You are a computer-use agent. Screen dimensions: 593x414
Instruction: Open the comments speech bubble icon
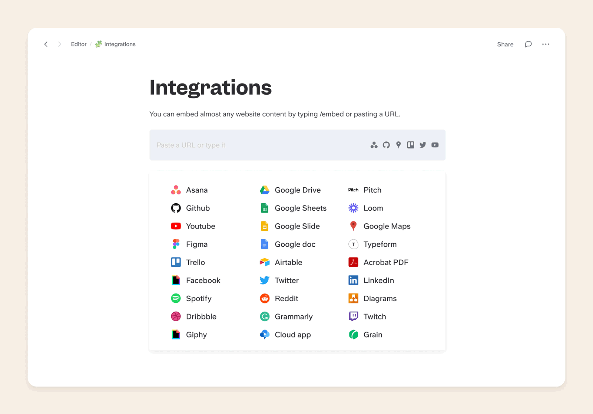[x=528, y=44]
